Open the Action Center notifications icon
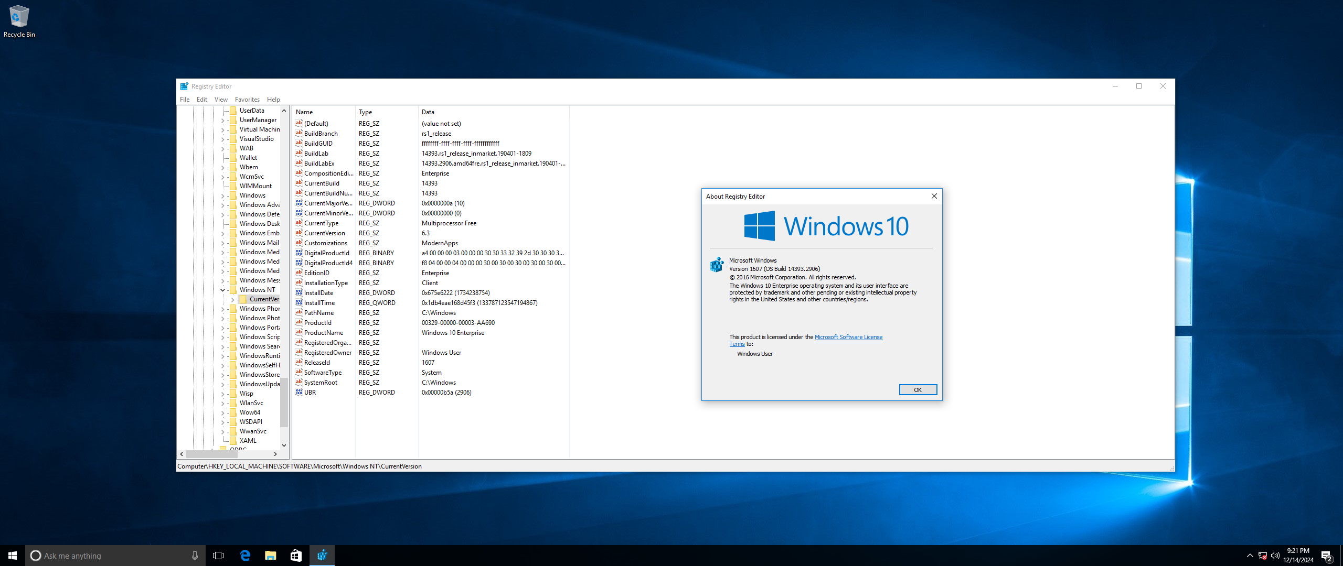The width and height of the screenshot is (1343, 566). (x=1327, y=556)
